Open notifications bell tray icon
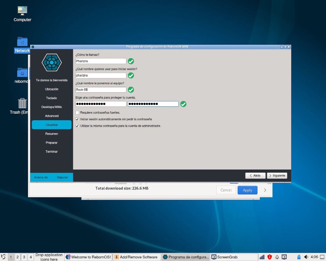This screenshot has width=326, height=261. [277, 257]
